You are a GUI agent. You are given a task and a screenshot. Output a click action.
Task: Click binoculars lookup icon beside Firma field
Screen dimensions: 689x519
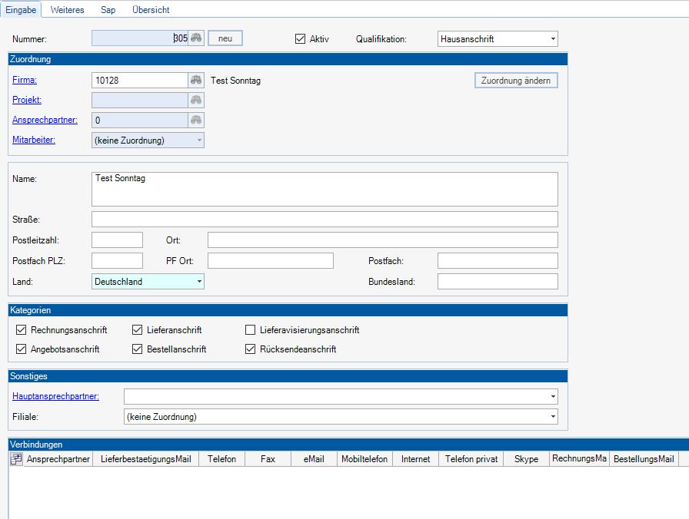pyautogui.click(x=196, y=80)
